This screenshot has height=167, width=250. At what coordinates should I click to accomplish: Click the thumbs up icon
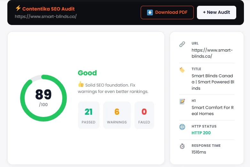pyautogui.click(x=81, y=85)
